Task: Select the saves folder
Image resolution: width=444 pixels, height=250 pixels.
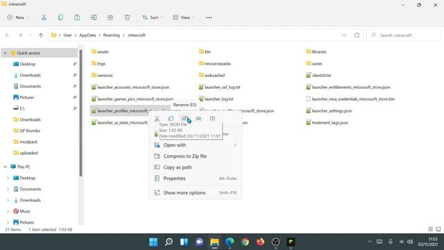Action: [314, 64]
